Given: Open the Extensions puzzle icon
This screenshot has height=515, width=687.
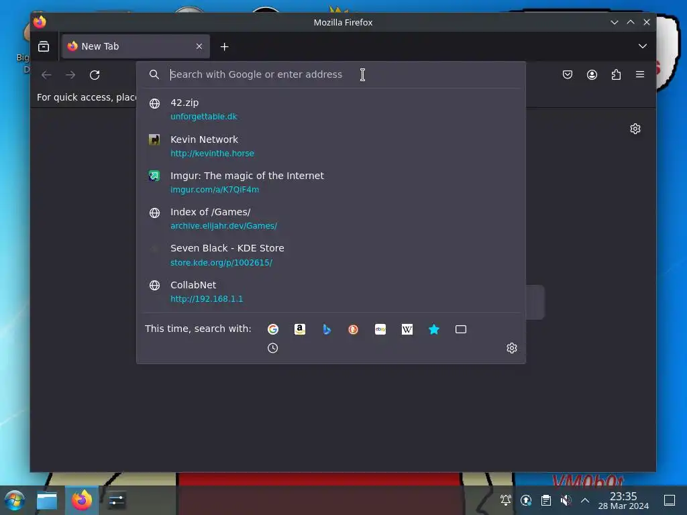Looking at the screenshot, I should [x=616, y=74].
